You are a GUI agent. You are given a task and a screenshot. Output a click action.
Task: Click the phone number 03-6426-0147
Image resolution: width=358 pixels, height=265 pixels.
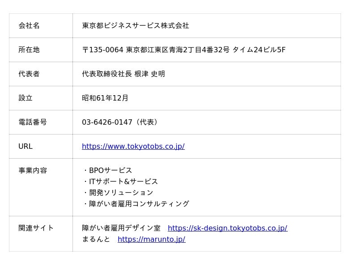coord(107,122)
